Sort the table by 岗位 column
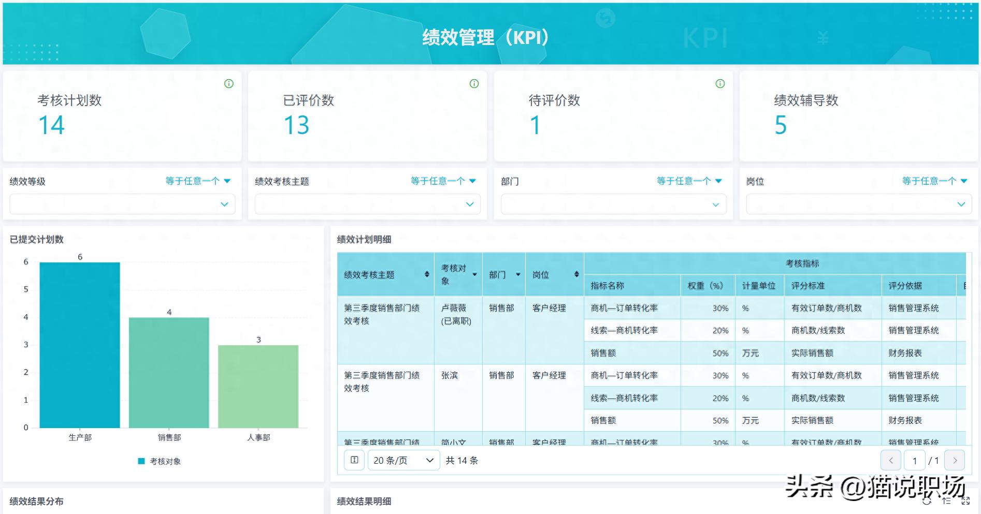The height and width of the screenshot is (514, 981). (x=576, y=275)
